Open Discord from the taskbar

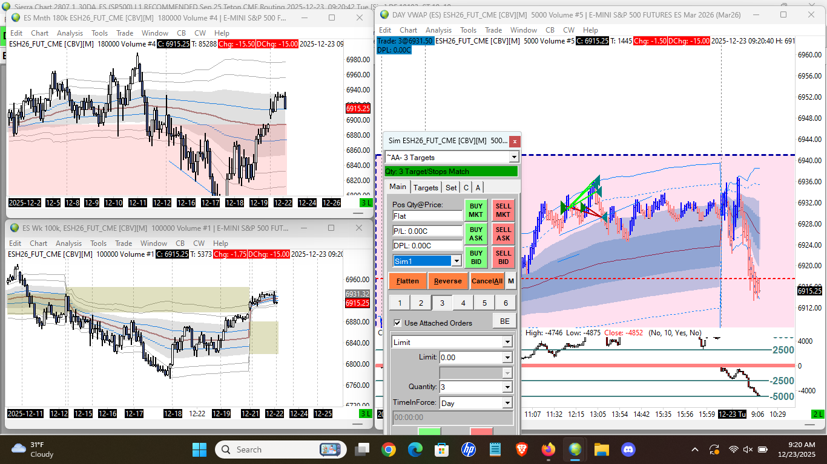(x=628, y=449)
